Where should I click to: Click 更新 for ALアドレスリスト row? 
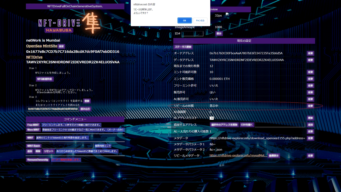tap(310, 118)
